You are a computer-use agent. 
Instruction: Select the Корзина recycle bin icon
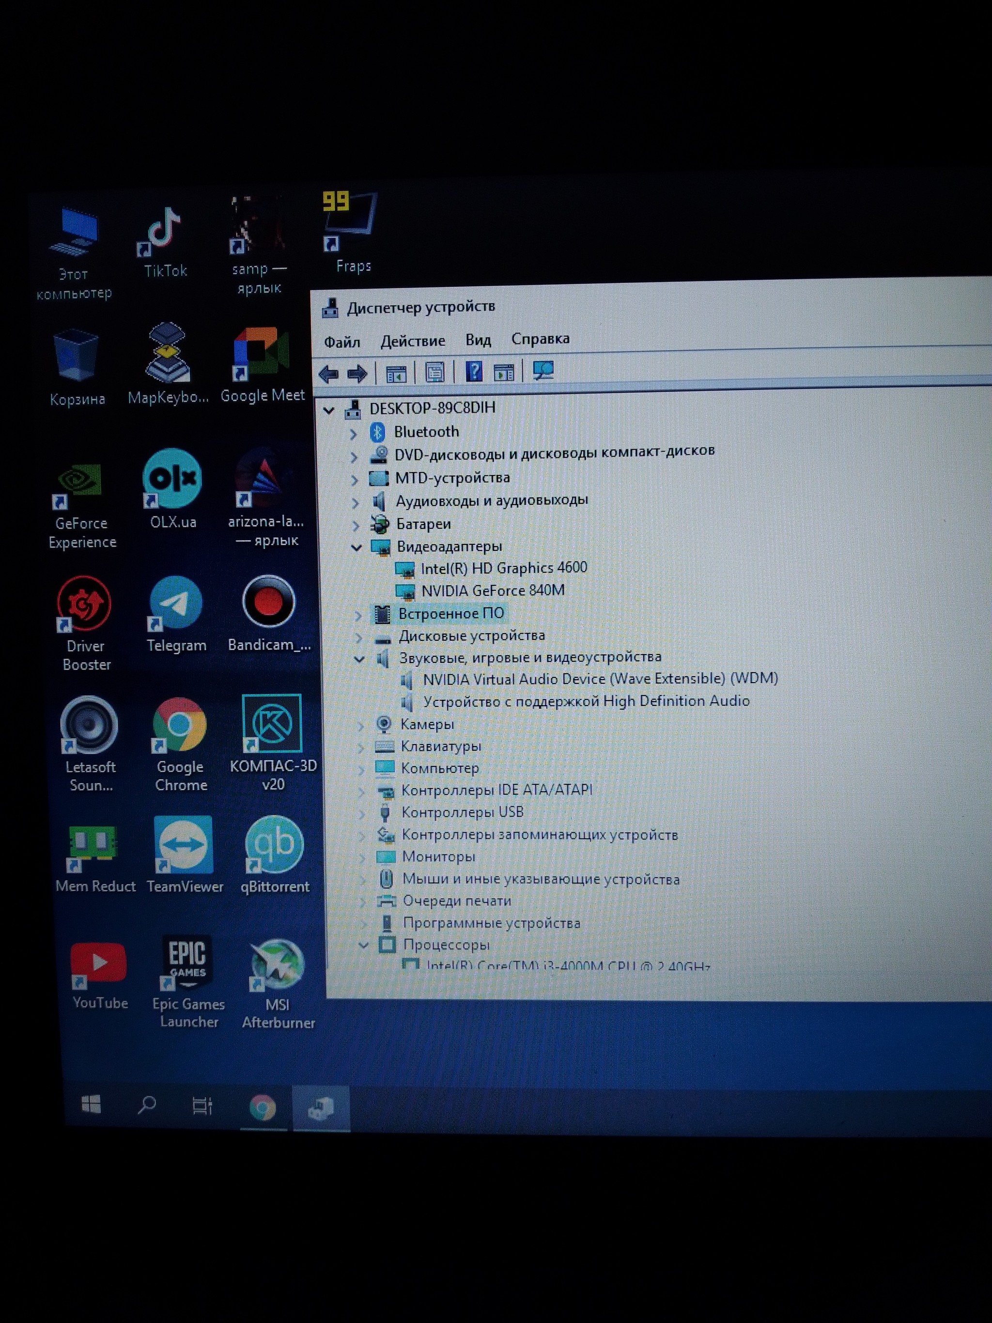(77, 367)
